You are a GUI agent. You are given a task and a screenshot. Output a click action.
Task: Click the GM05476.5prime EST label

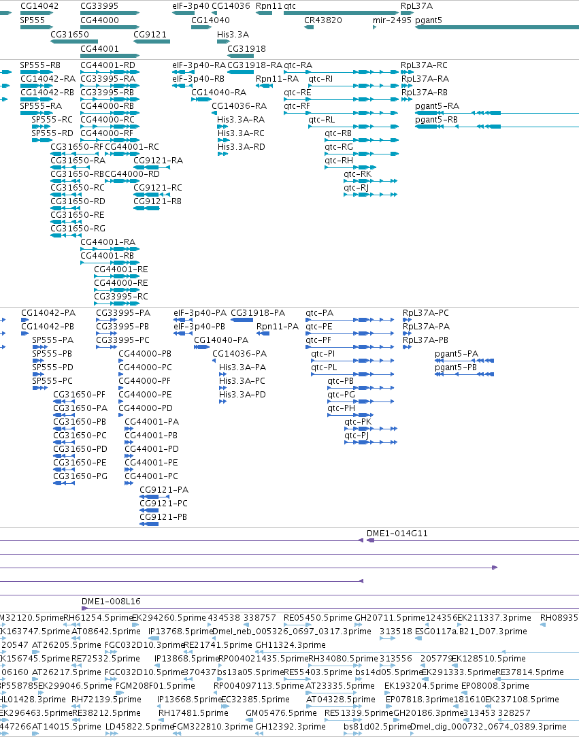(281, 713)
